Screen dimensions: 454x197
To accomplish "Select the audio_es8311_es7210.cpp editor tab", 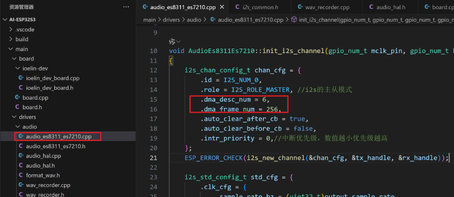I will pos(183,7).
